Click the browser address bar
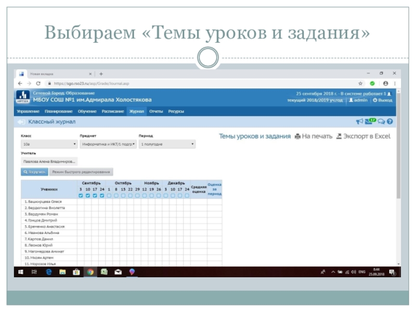The height and width of the screenshot is (312, 416). coord(198,83)
